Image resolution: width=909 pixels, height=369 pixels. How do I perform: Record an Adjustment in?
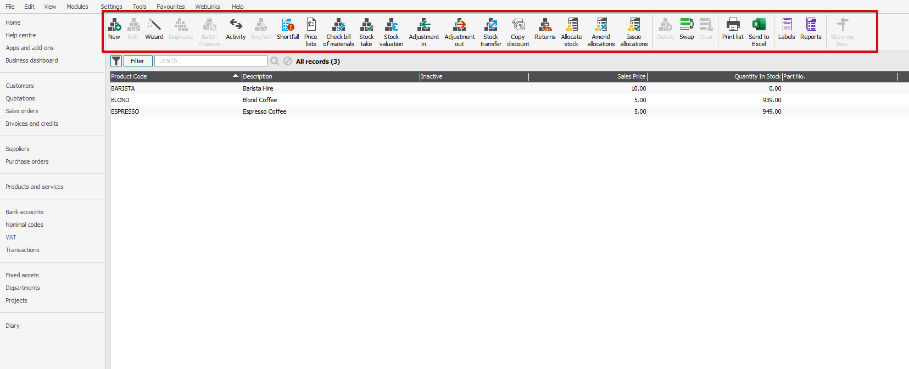pyautogui.click(x=424, y=32)
